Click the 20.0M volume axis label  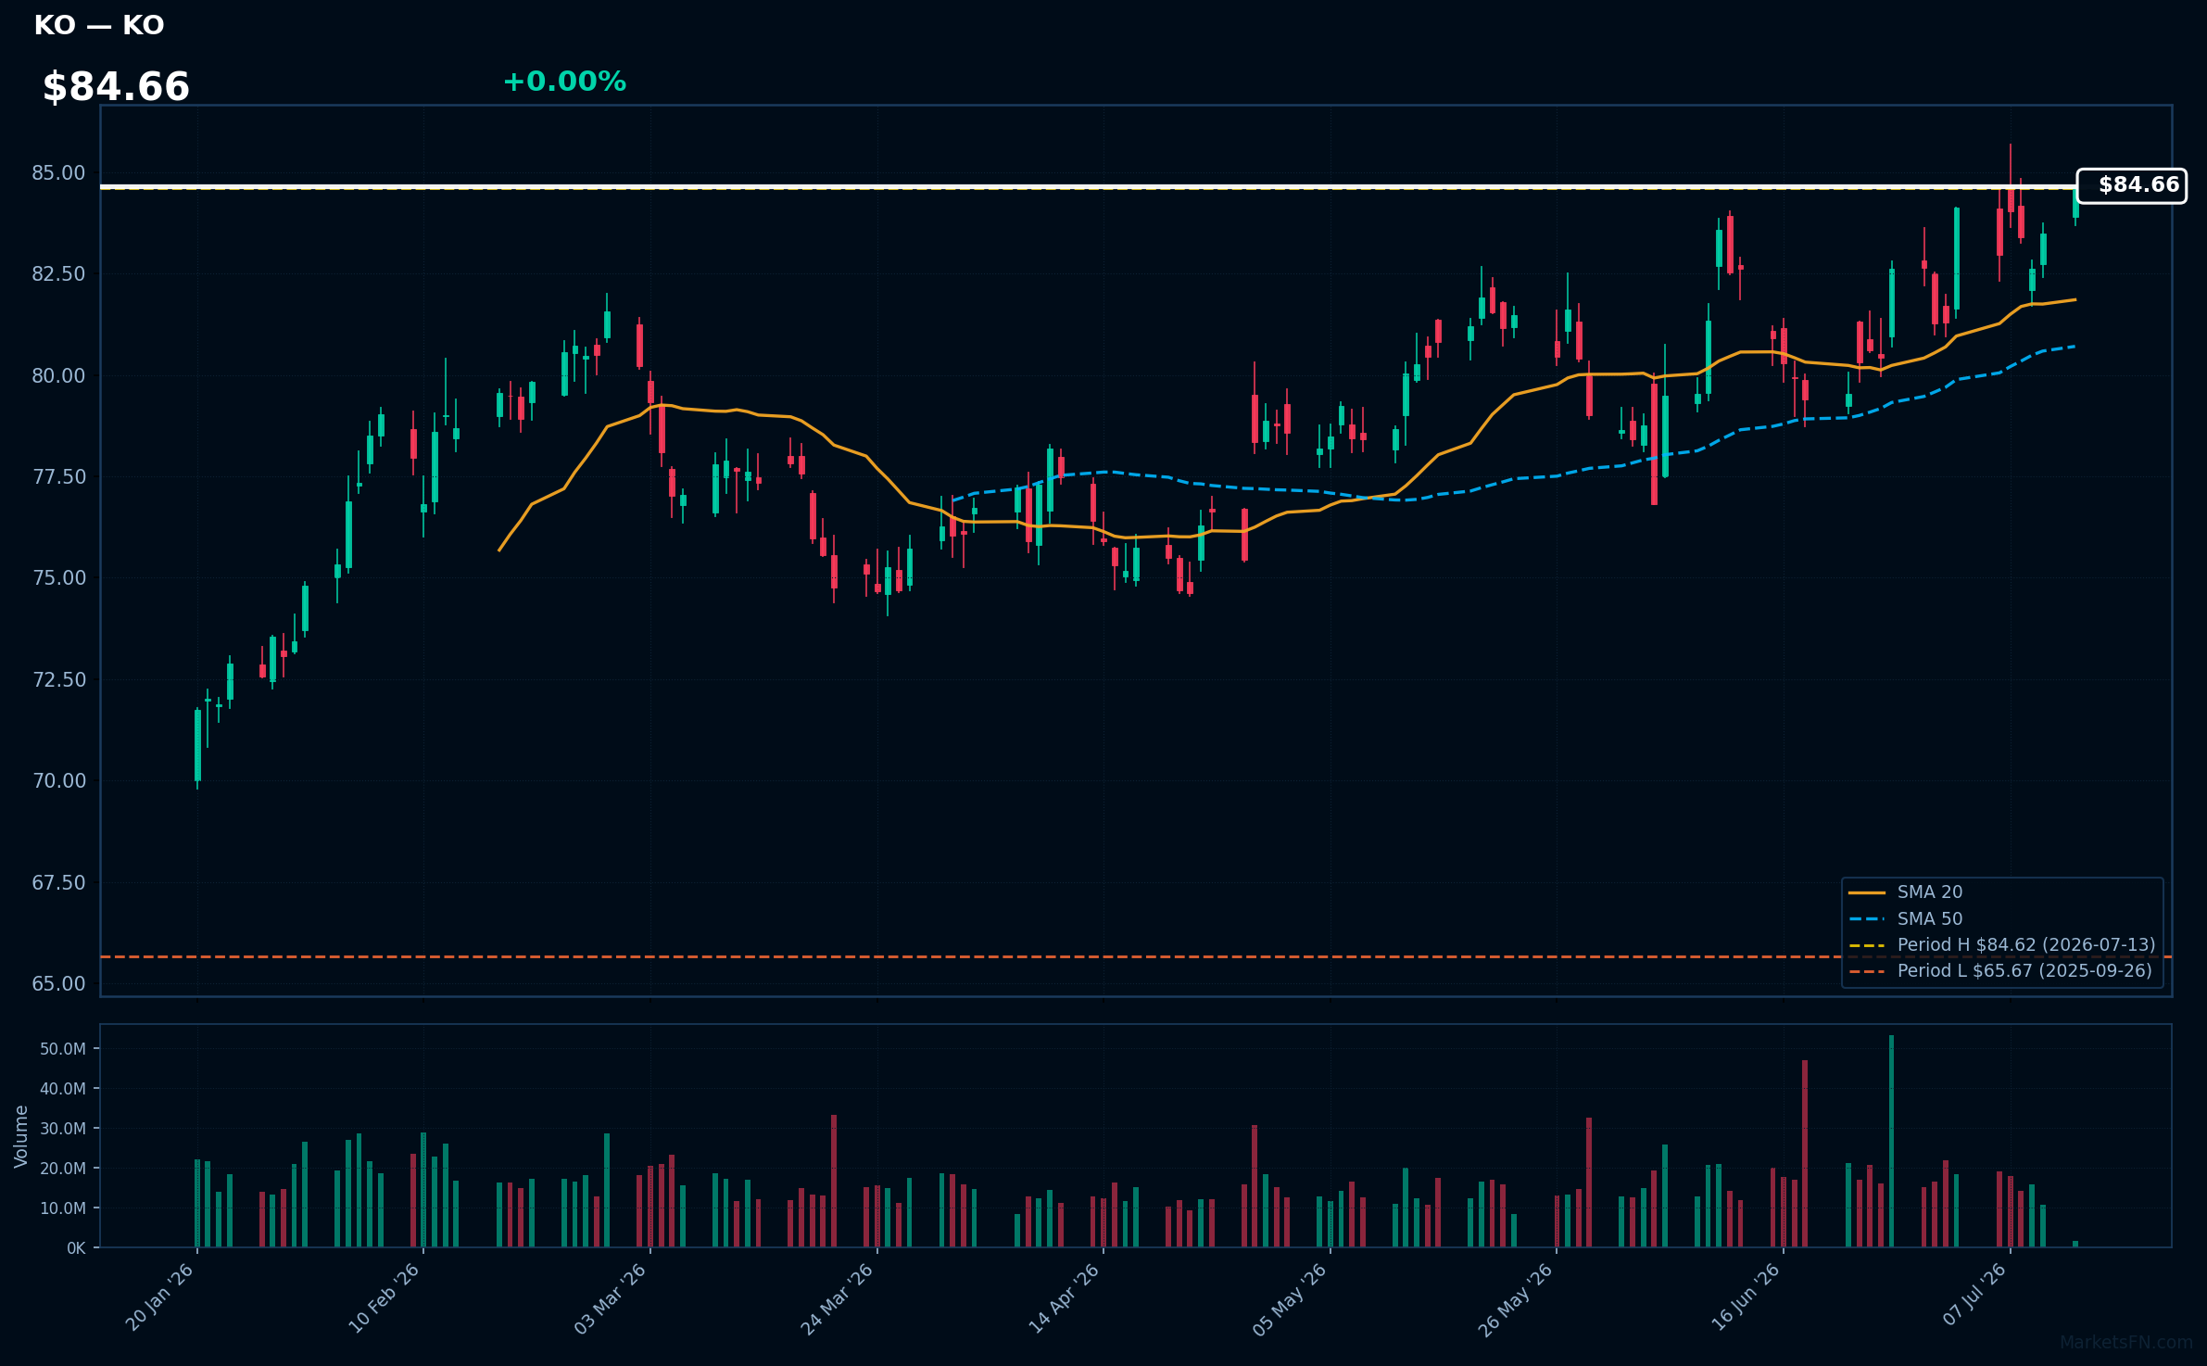62,1169
